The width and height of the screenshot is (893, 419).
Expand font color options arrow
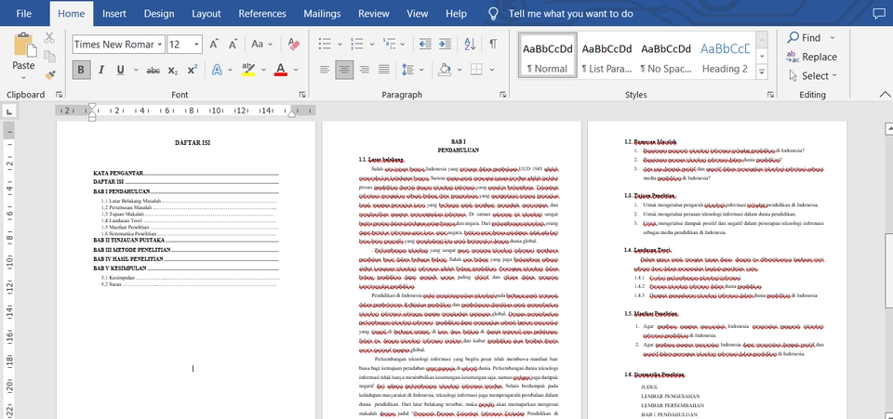(x=296, y=70)
